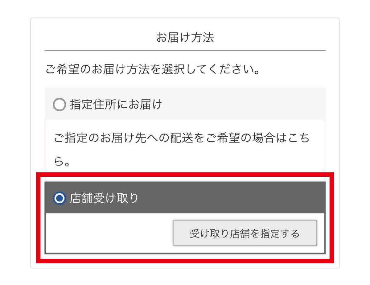
Task: Click the circle of the address delivery option
Action: point(60,105)
